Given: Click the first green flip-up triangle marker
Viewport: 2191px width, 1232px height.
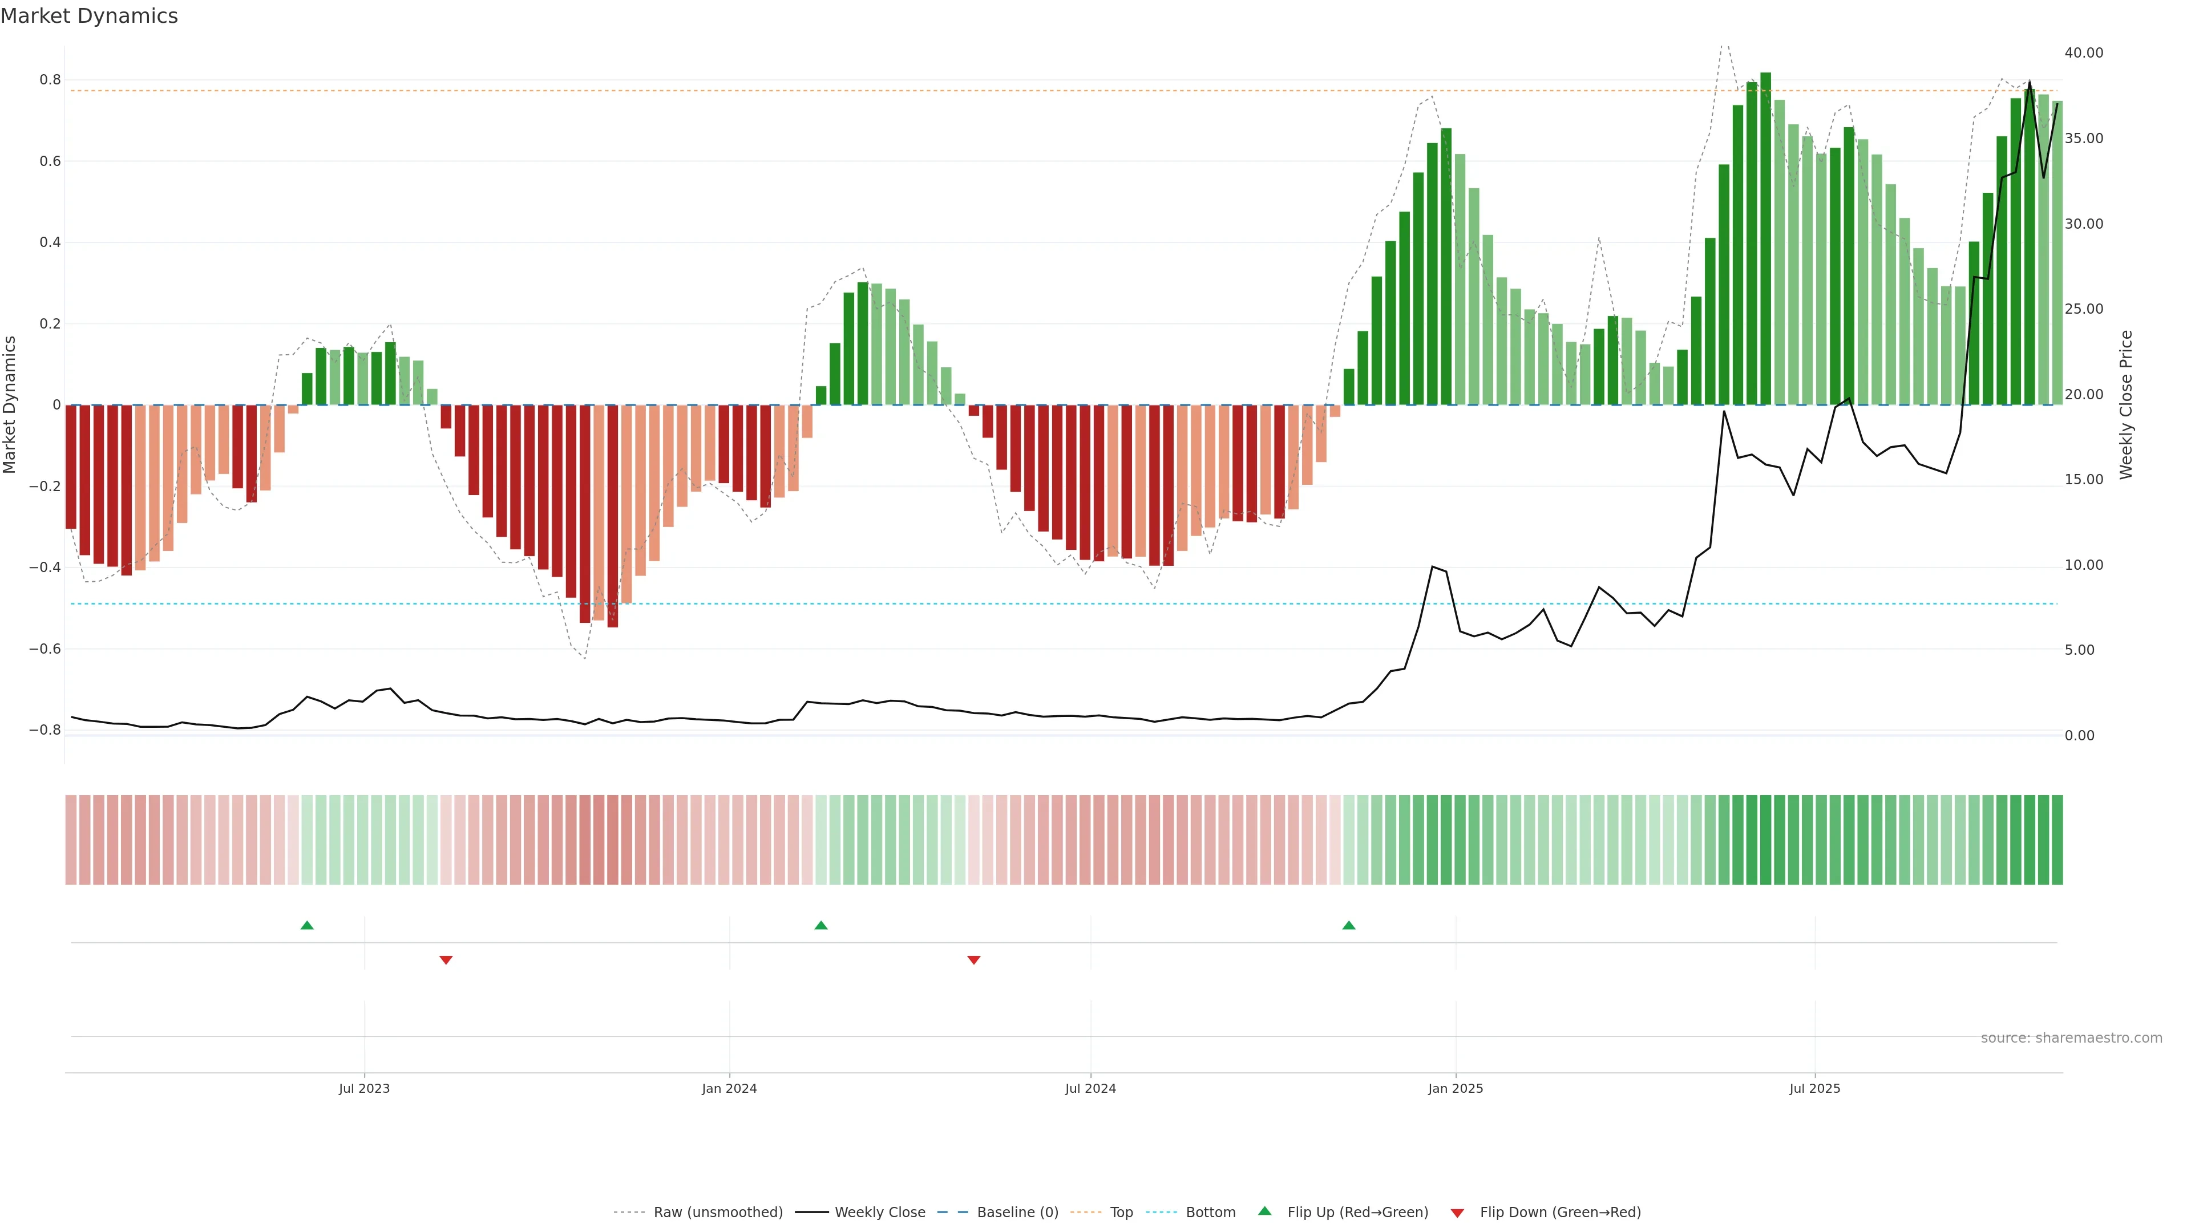Looking at the screenshot, I should click(x=307, y=925).
